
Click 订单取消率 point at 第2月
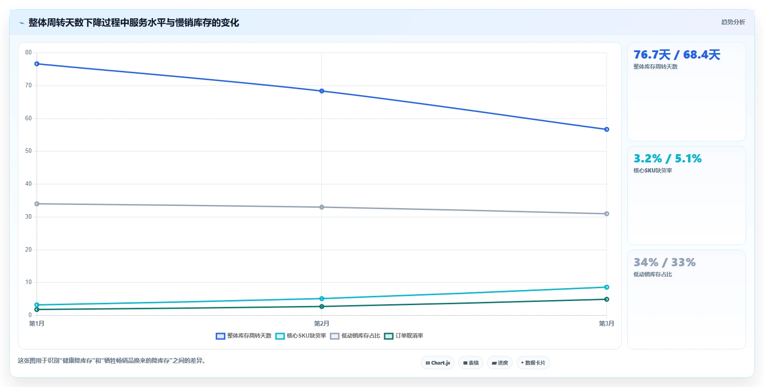[x=322, y=306]
